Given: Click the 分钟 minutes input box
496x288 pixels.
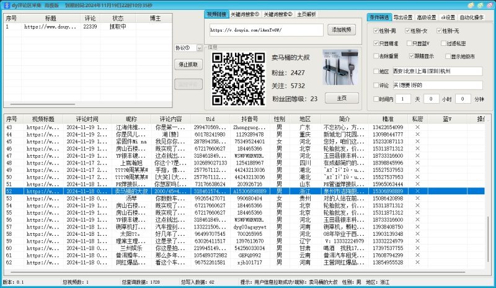Looking at the screenshot, I should pyautogui.click(x=463, y=99).
